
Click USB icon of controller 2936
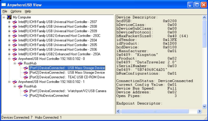click(15, 50)
